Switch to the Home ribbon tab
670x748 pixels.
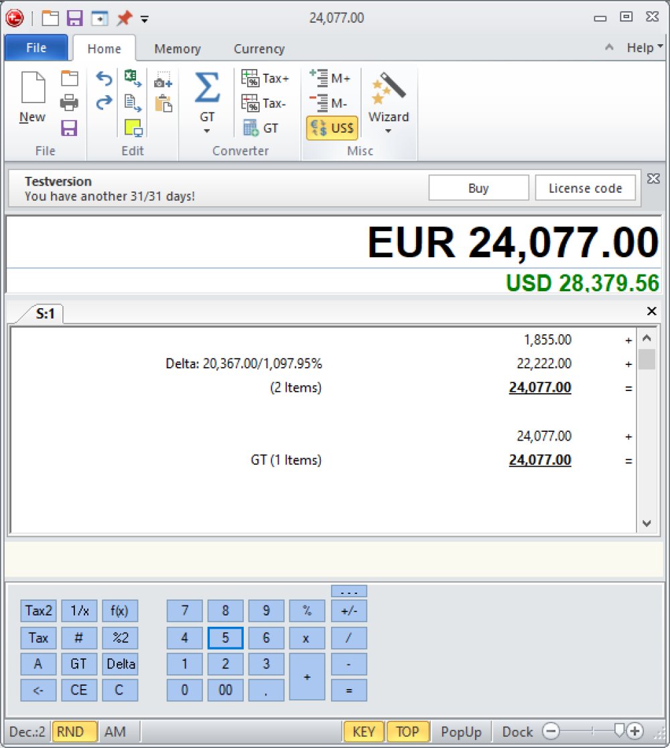(104, 48)
